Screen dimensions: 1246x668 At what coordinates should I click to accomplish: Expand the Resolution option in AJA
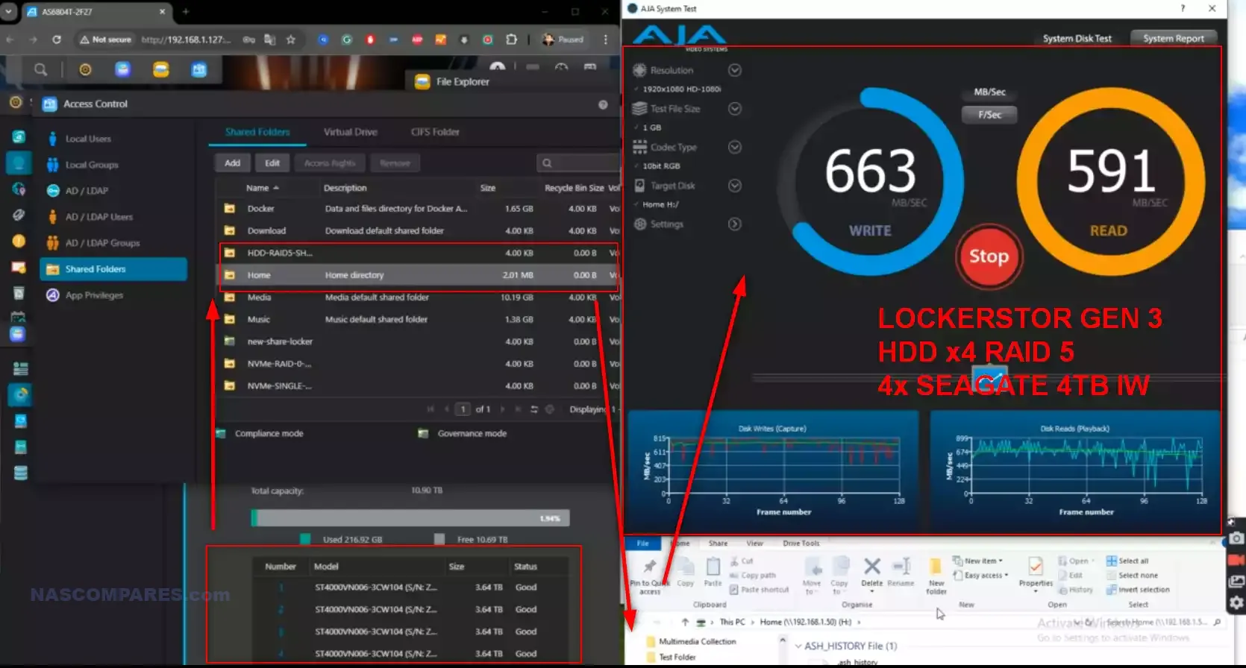pos(735,70)
